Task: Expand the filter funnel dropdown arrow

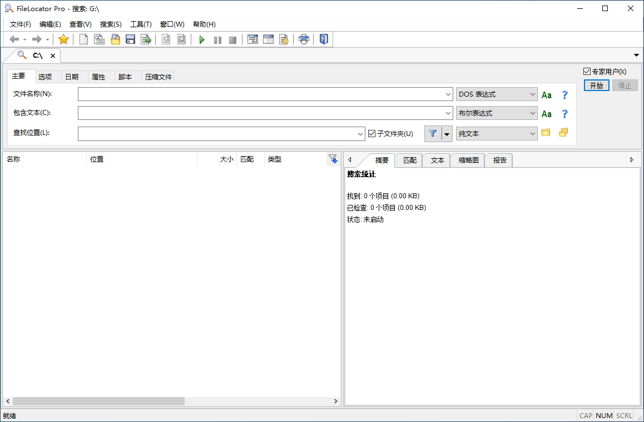Action: (447, 134)
